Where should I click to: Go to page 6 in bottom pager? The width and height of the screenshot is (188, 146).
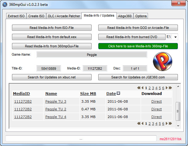[x=163, y=124]
